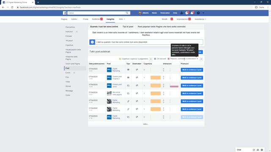This screenshot has width=271, height=152.
Task: Click the new tab plus icon
Action: pos(38,3)
